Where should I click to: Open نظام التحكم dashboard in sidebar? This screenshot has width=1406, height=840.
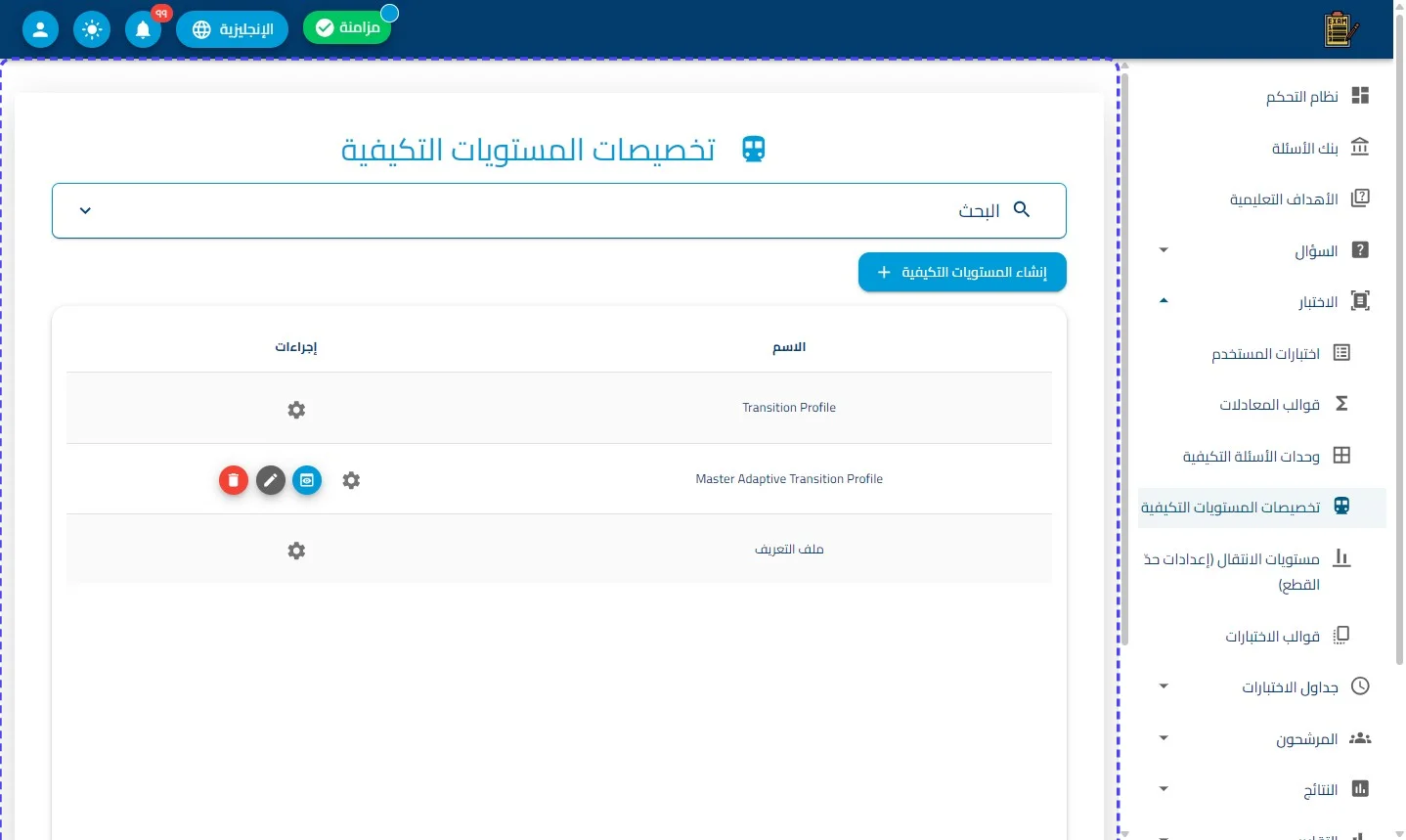click(1261, 96)
